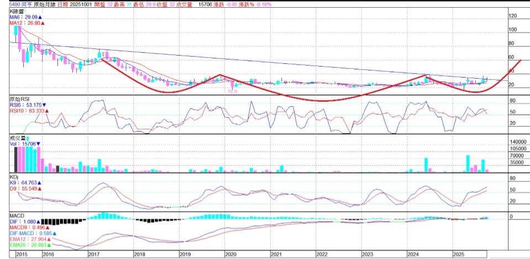Image resolution: width=530 pixels, height=259 pixels.
Task: Click the up arrow next to MA6 value
Action: pos(40,18)
